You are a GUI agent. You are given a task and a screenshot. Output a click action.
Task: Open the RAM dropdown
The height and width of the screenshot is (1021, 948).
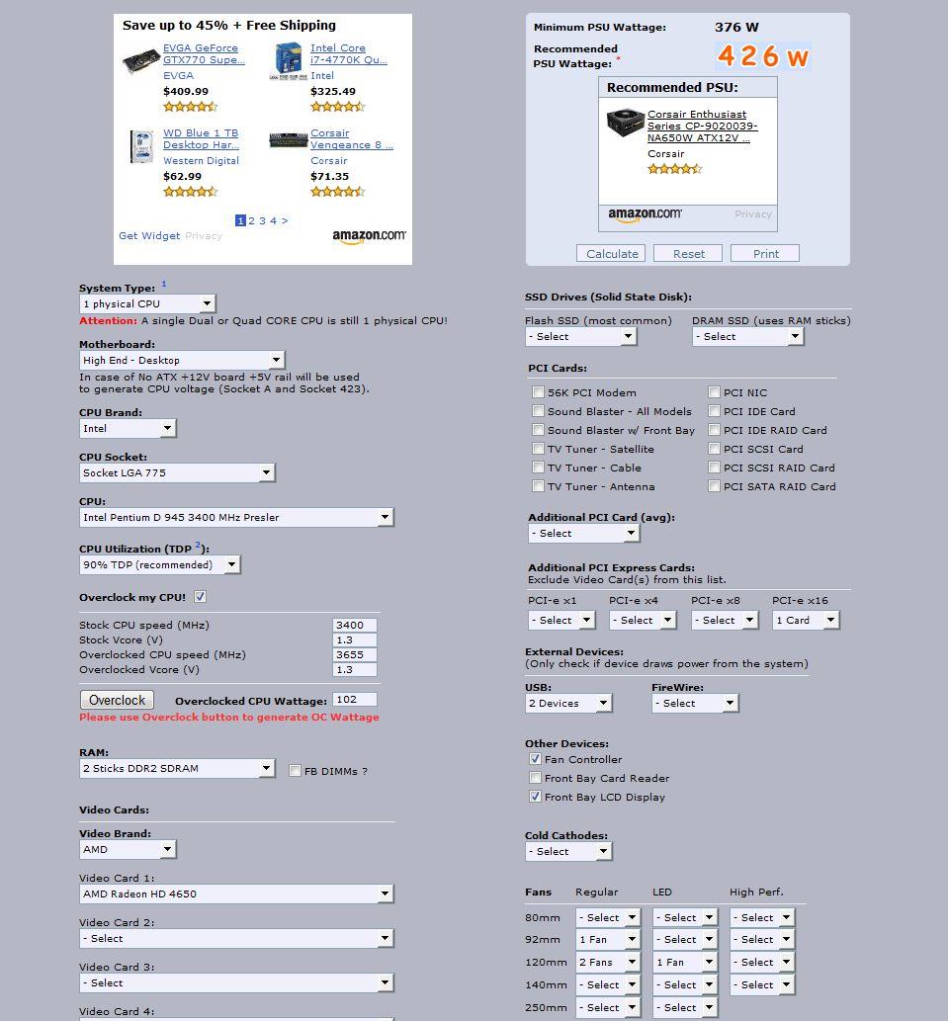tap(177, 768)
